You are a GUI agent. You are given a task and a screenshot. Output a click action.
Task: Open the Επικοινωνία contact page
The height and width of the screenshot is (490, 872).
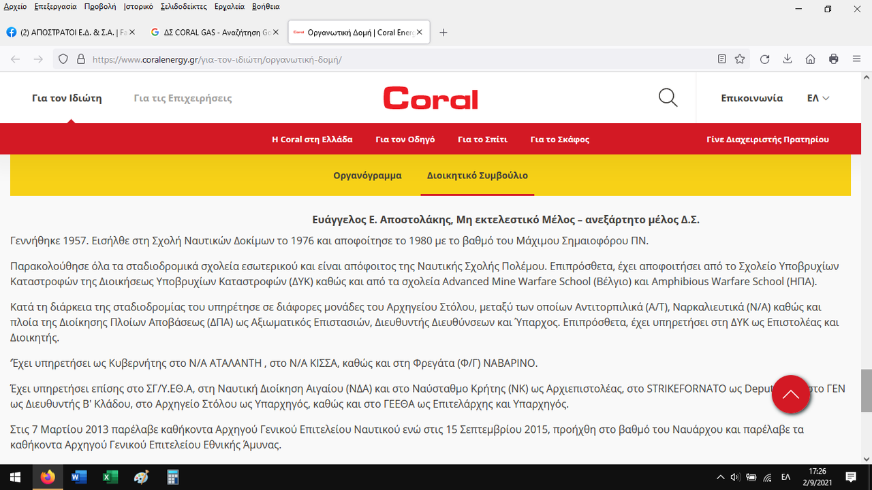(x=752, y=98)
